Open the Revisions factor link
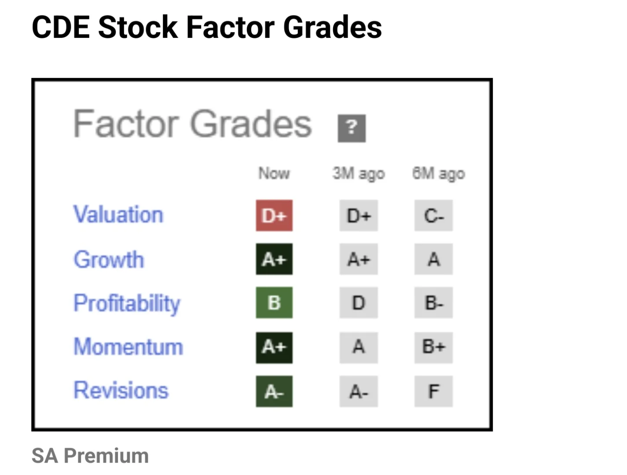The width and height of the screenshot is (627, 475). coord(121,391)
